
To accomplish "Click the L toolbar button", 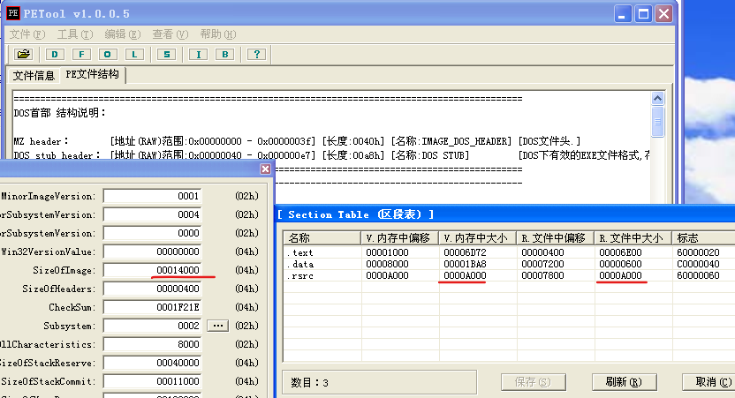I will coord(134,55).
